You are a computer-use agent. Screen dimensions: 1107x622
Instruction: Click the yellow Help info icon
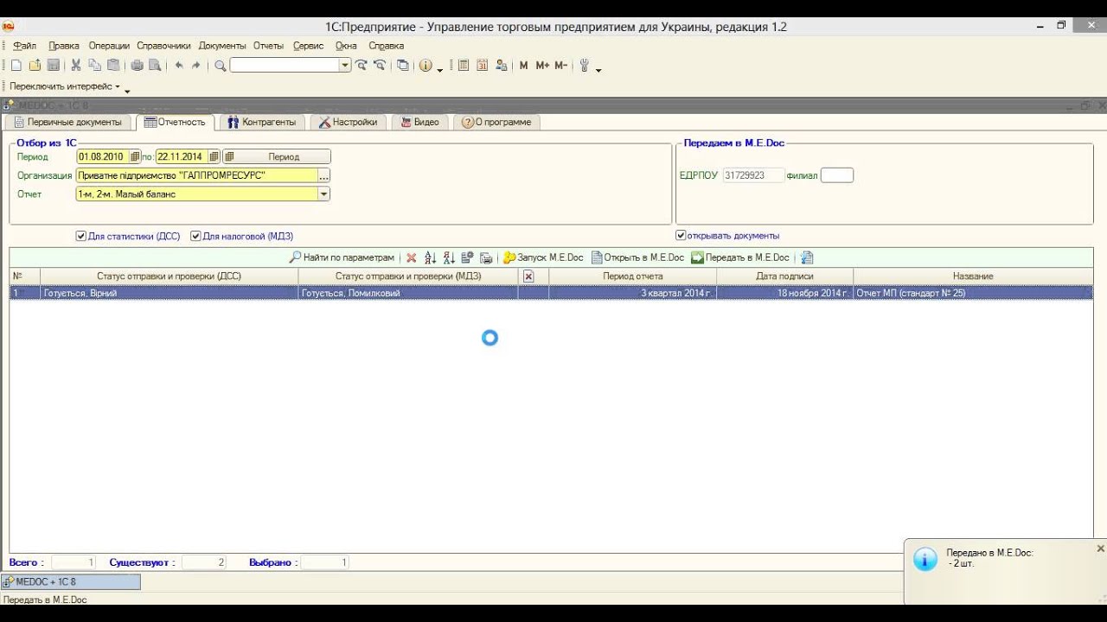tap(426, 66)
